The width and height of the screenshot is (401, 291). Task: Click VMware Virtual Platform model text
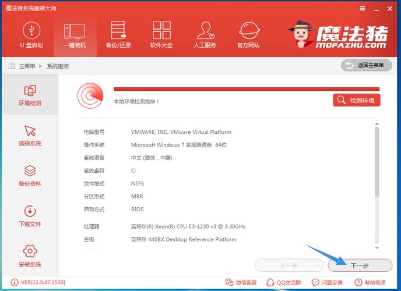pos(181,132)
